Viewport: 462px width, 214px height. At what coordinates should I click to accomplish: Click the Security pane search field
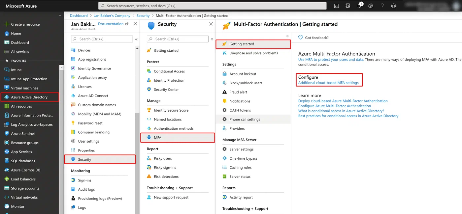pos(178,39)
